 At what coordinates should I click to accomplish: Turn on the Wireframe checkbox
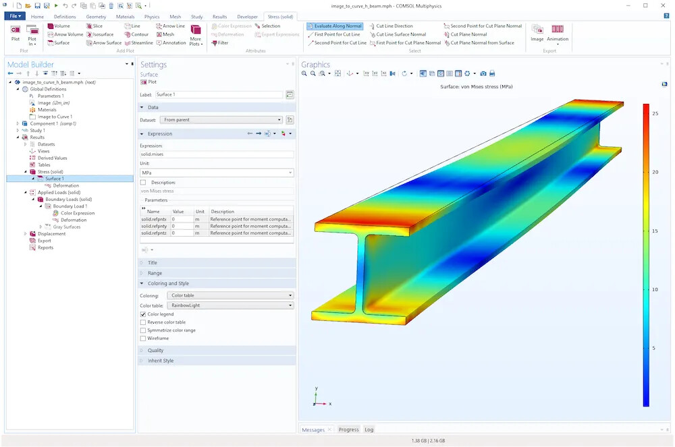click(x=143, y=338)
